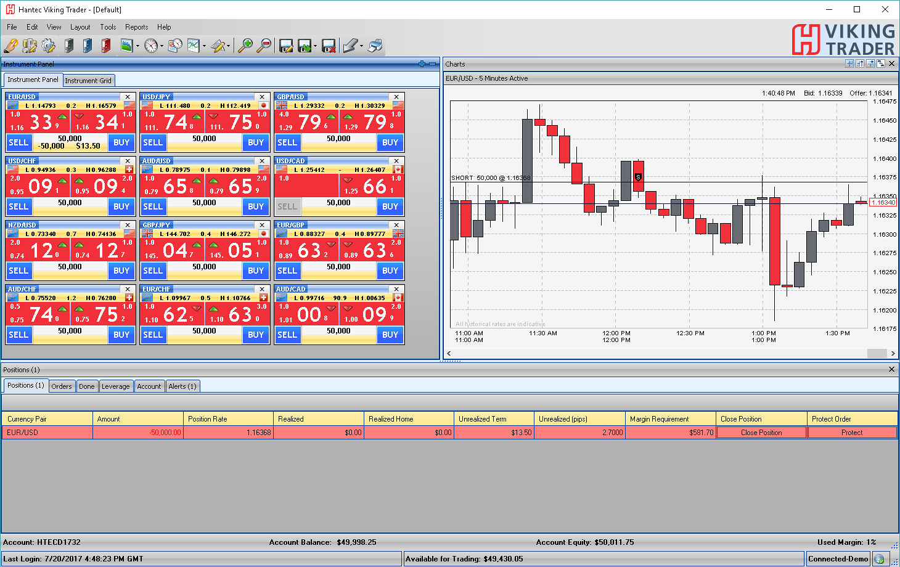Expand the dropdown beside the green-arrow save icon
This screenshot has width=900, height=567.
coord(315,46)
